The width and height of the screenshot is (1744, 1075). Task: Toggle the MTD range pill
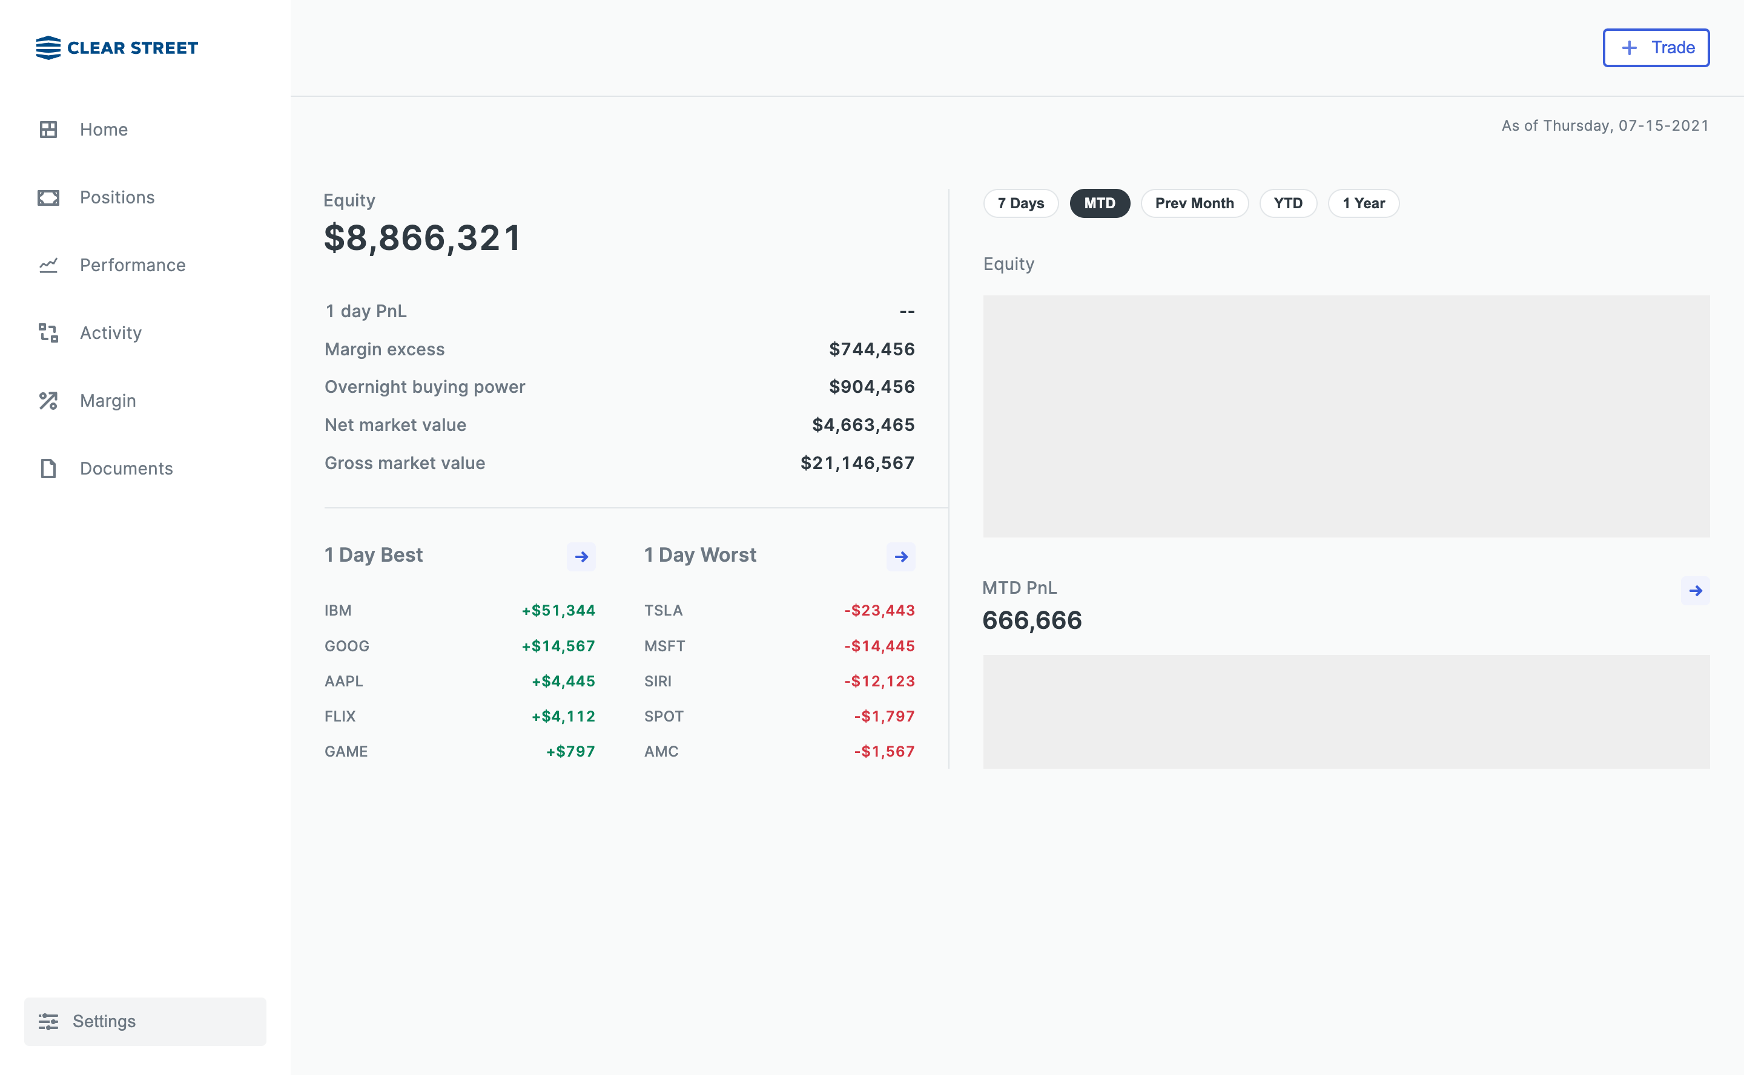(x=1100, y=203)
